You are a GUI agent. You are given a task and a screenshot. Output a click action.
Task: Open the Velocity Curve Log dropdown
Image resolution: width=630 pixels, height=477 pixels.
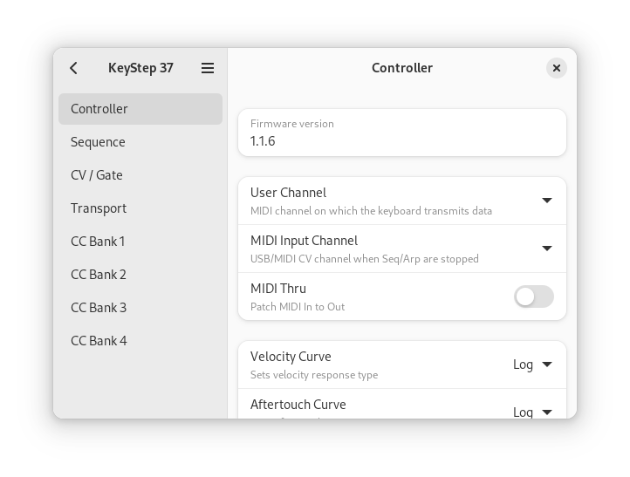532,365
